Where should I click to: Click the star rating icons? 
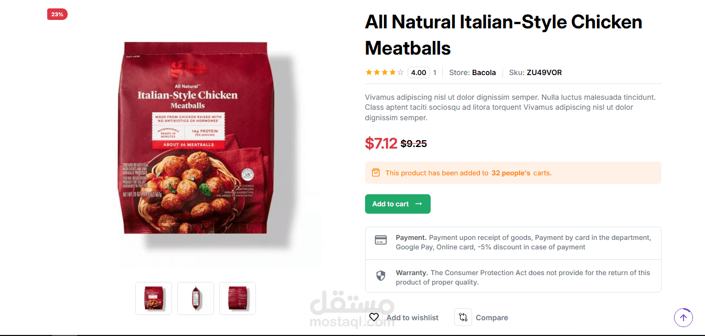tap(384, 72)
